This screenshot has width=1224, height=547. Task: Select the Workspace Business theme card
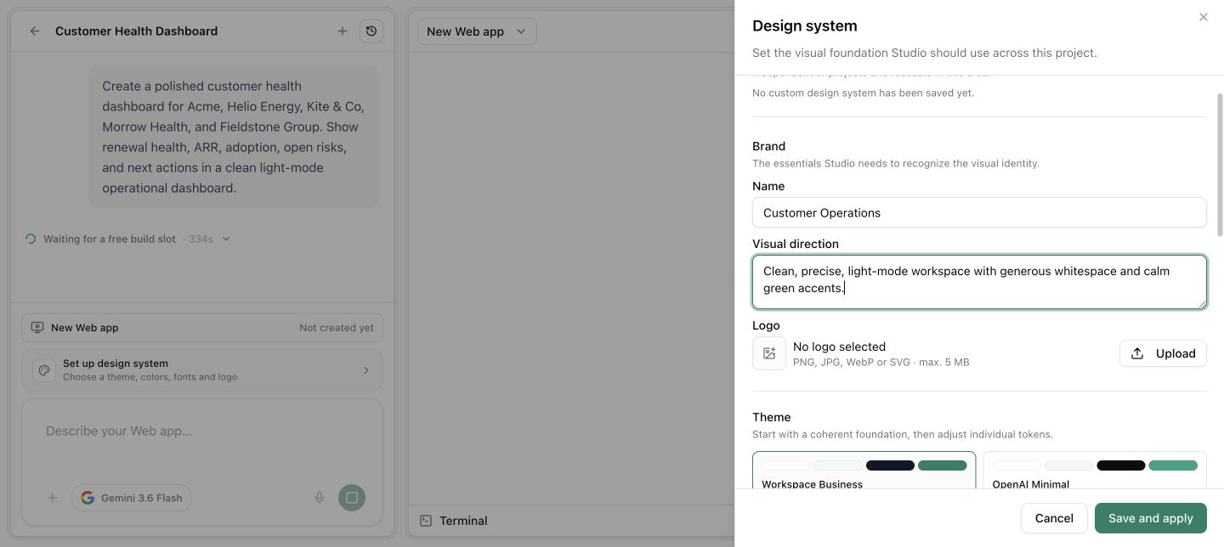(864, 471)
